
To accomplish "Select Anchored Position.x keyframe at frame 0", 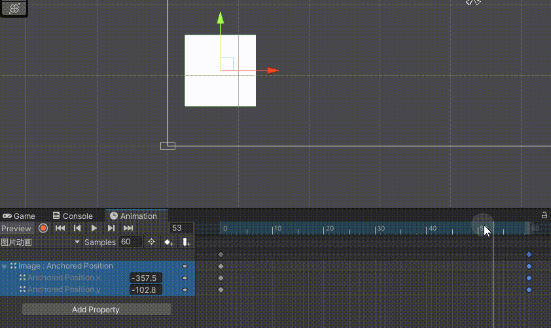I will pos(221,278).
